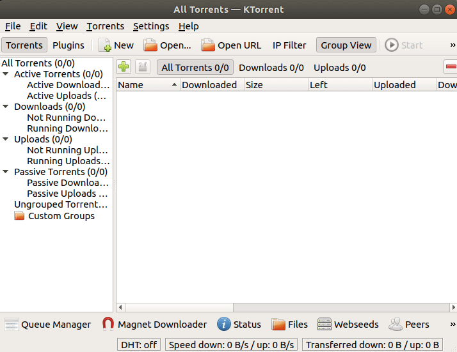Open the IP Filter dialog
This screenshot has height=352, width=457.
(289, 45)
